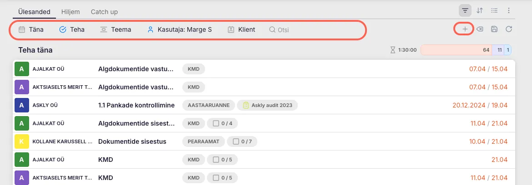
Task: Open the Täna date filter
Action: pos(31,29)
